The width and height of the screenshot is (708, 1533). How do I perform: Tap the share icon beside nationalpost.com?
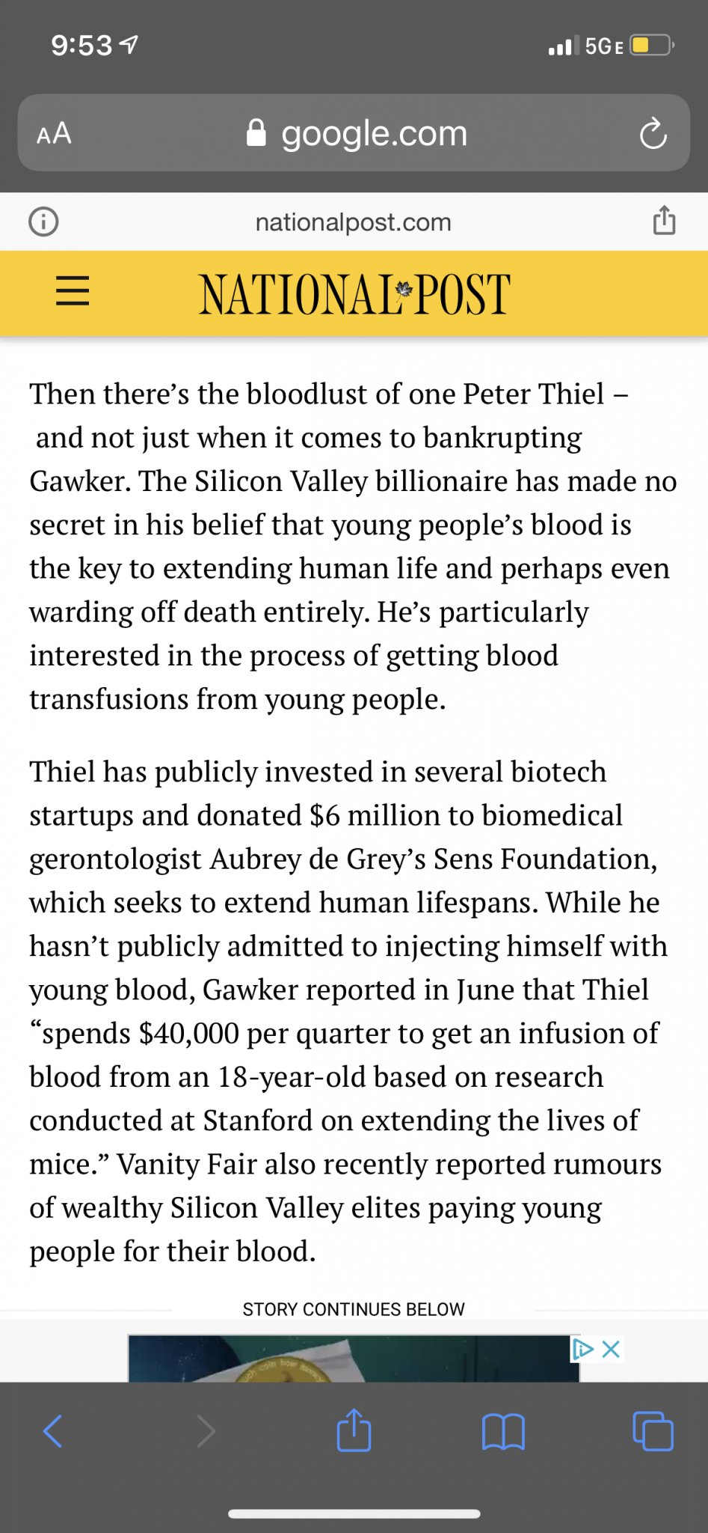point(664,220)
